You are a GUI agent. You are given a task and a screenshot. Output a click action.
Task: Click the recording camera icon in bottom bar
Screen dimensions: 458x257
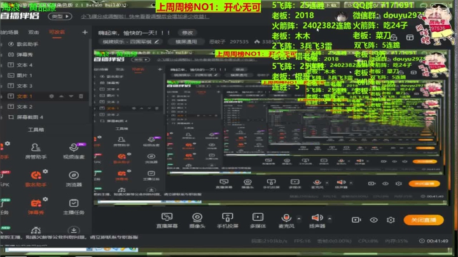point(356,219)
